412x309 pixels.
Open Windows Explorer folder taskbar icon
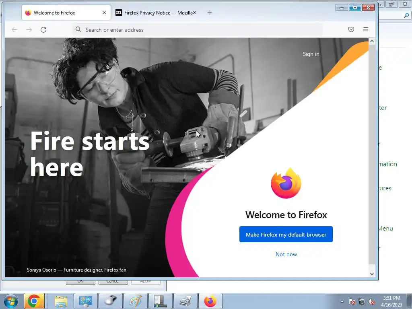click(61, 301)
